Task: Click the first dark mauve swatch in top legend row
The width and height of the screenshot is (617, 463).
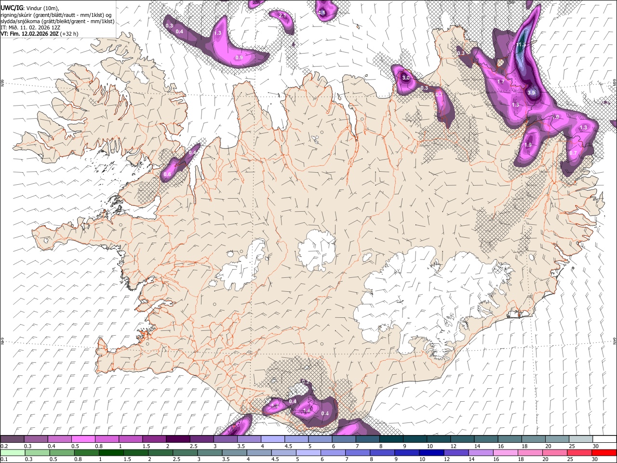Action: [x=12, y=439]
